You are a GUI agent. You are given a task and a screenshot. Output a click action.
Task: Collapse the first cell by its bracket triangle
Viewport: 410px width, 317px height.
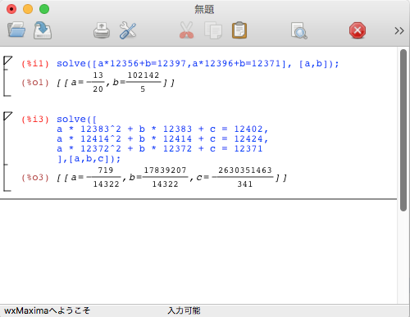click(x=7, y=61)
